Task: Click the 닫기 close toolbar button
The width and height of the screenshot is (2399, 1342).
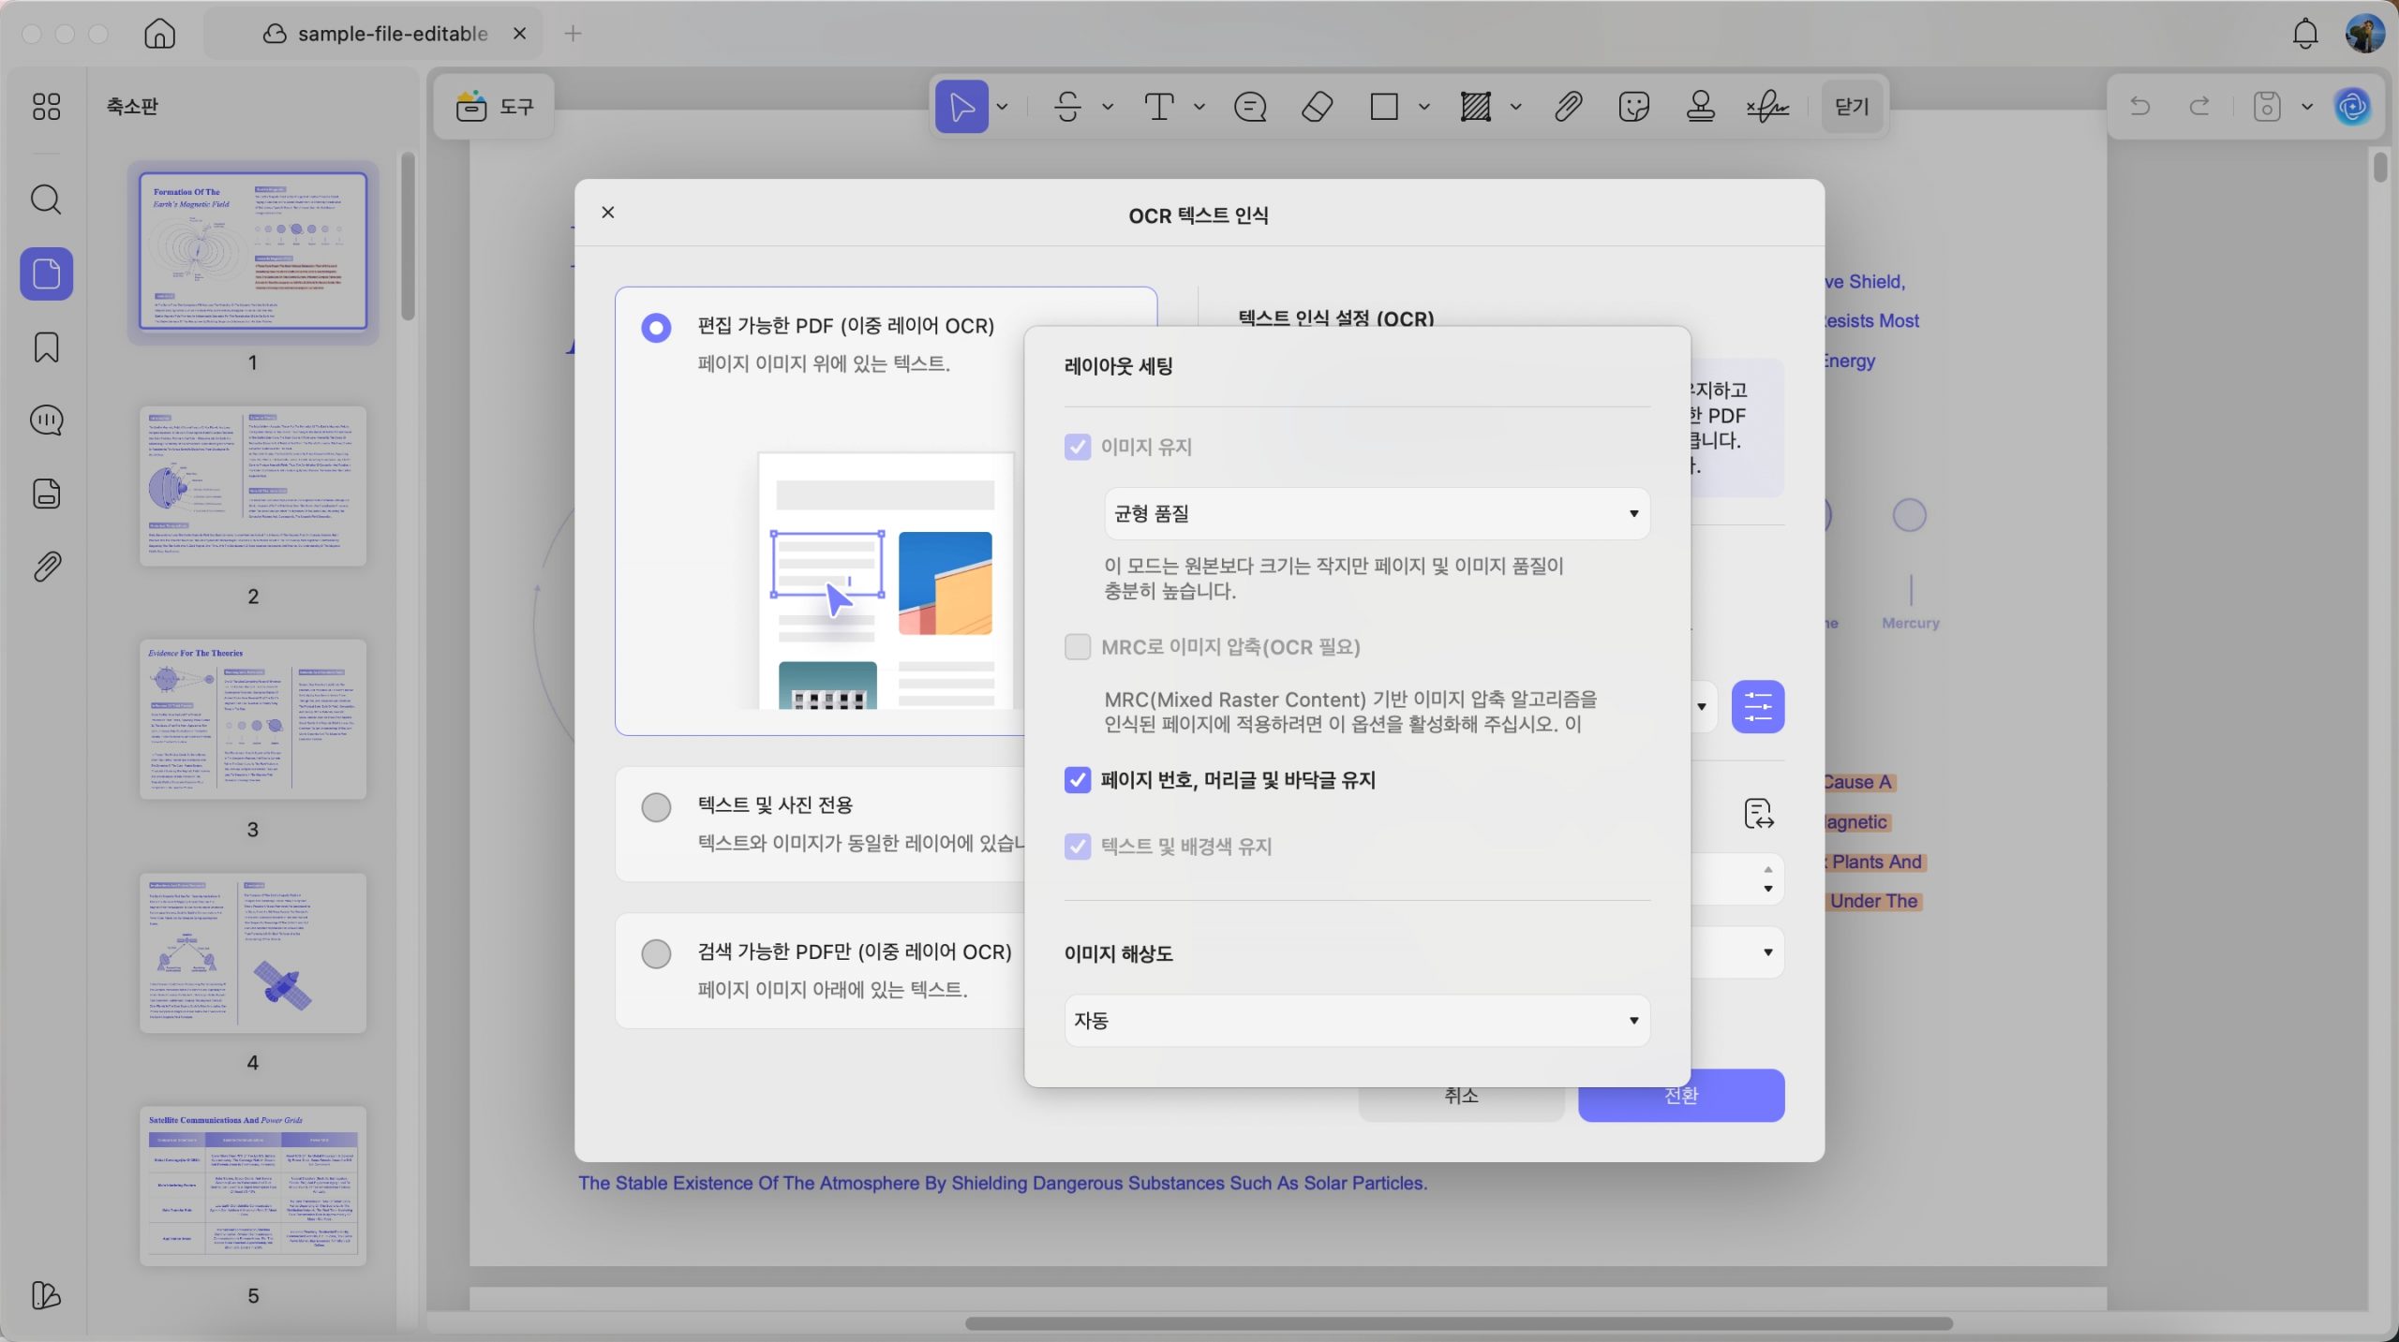Action: point(1852,107)
